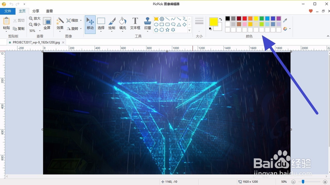Click the redo arrow in title bar
Viewport: 330px width, 185px height.
click(18, 4)
